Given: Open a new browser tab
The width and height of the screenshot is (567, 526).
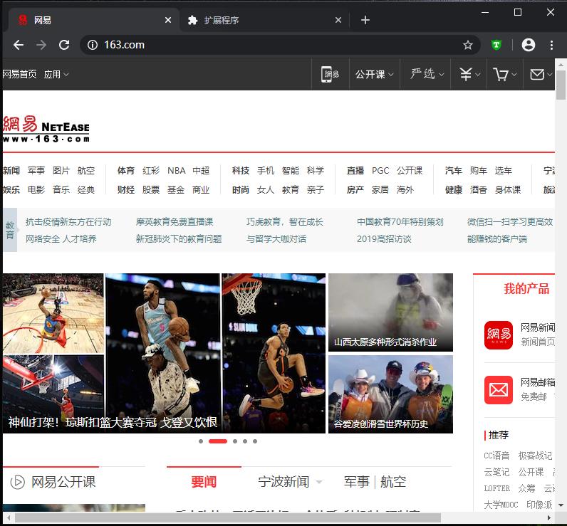Looking at the screenshot, I should click(x=365, y=20).
